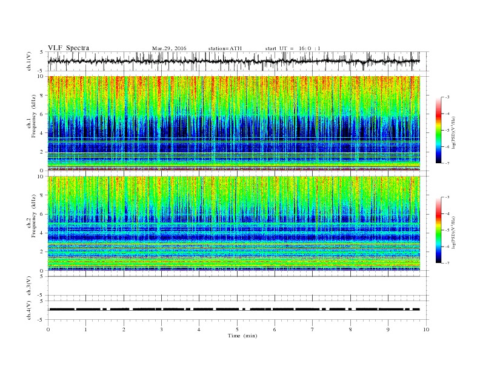Image resolution: width=480 pixels, height=370 pixels.
Task: Click the ch.2 PSD color scale bar
Action: (x=438, y=230)
